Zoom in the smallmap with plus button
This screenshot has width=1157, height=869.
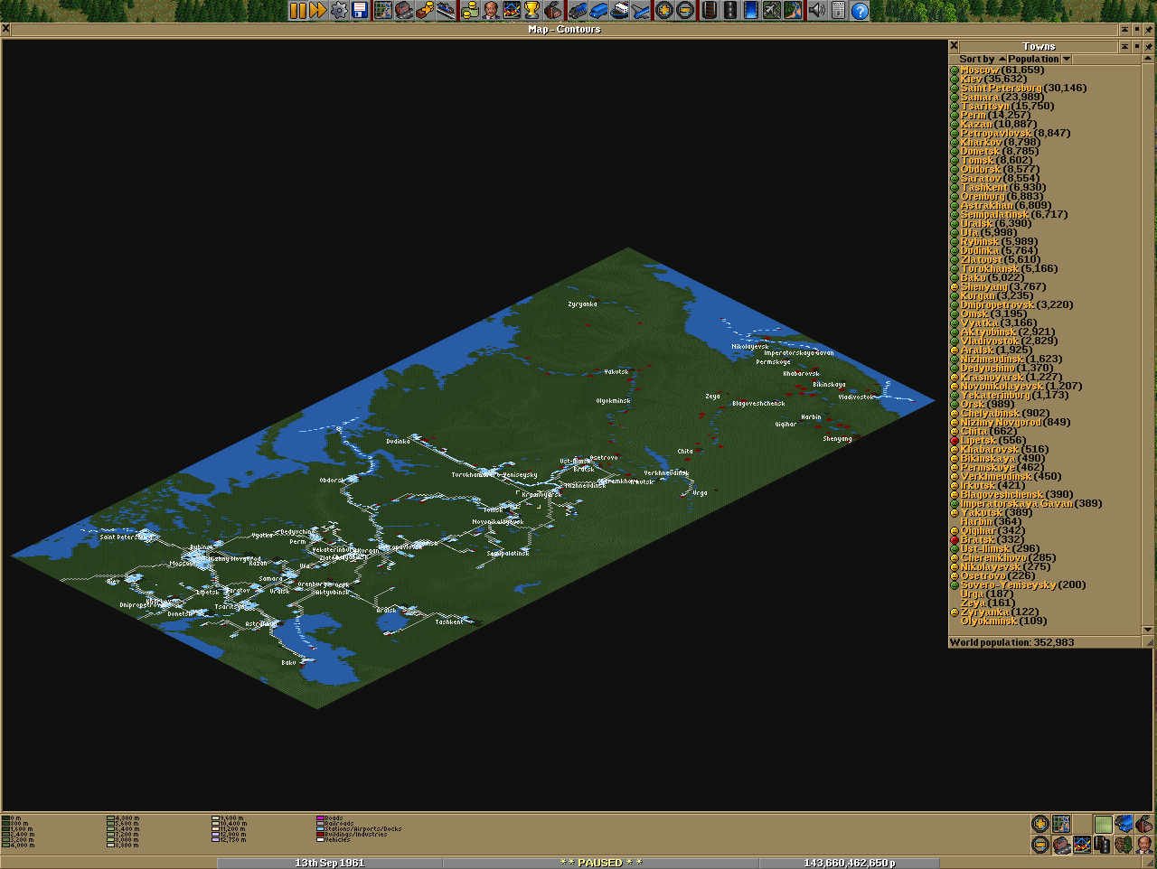click(x=1040, y=824)
